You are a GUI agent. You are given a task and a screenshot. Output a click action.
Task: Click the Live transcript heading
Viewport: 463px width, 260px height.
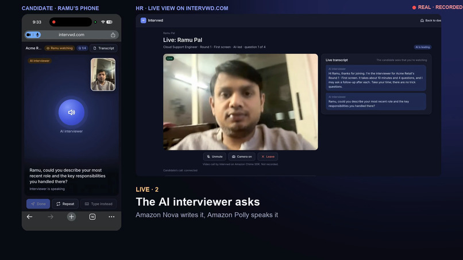[337, 60]
